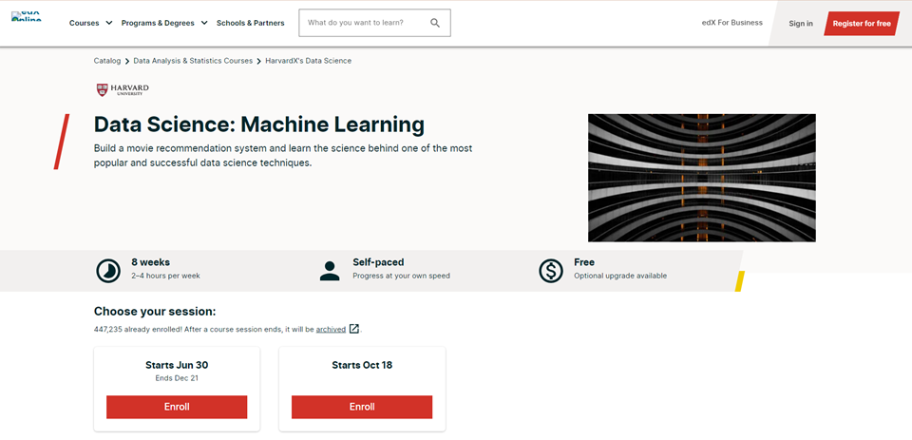
Task: Click the person icon beside Self-paced
Action: (330, 271)
